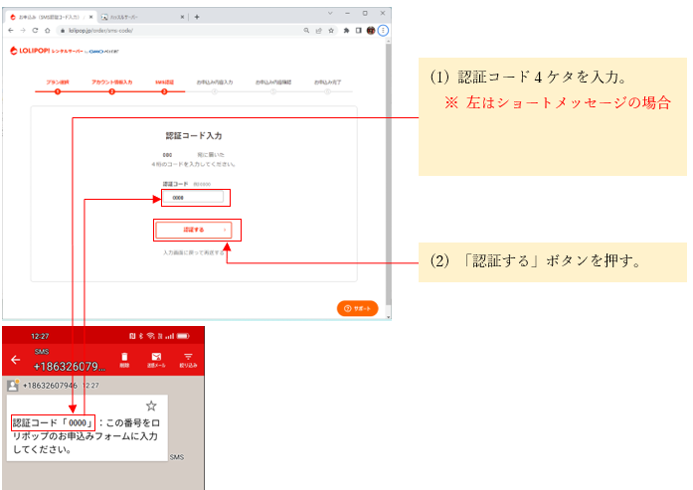Open the Chrome three-dot menu
693x490 pixels.
tap(383, 31)
